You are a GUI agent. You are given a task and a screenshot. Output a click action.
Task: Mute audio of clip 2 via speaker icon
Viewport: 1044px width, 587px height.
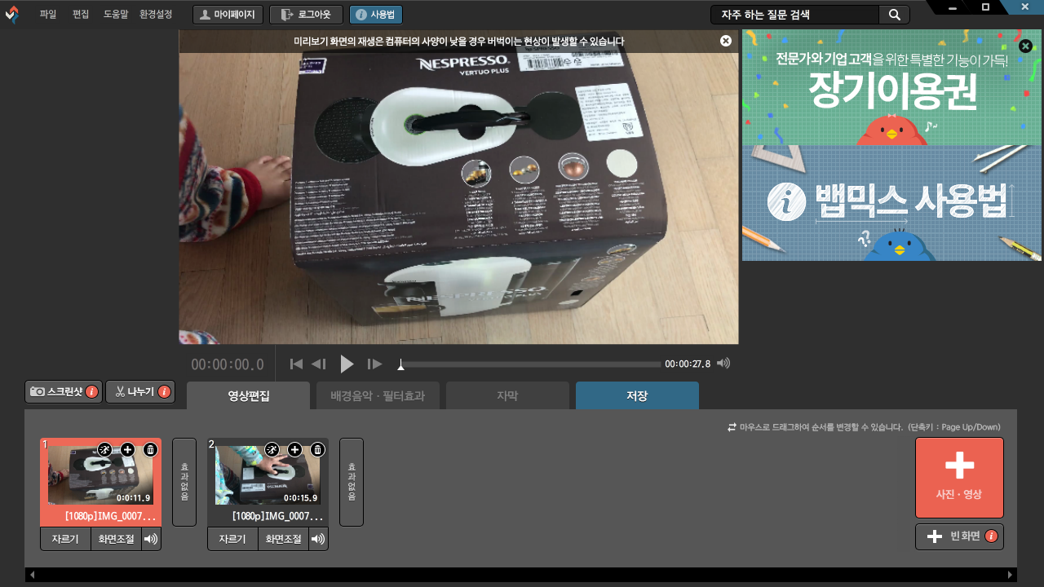(x=318, y=539)
